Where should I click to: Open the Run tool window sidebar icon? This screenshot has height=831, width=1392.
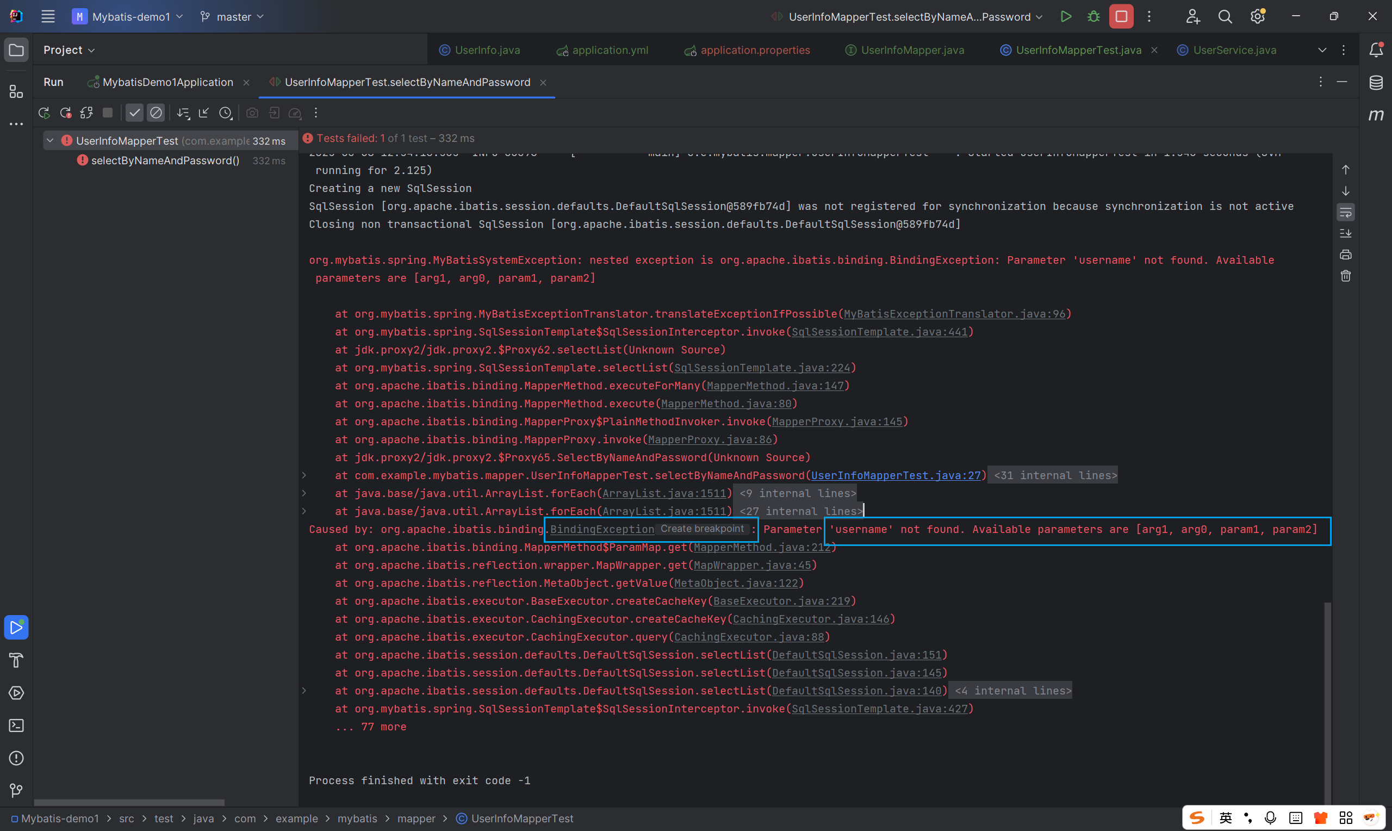(x=16, y=627)
